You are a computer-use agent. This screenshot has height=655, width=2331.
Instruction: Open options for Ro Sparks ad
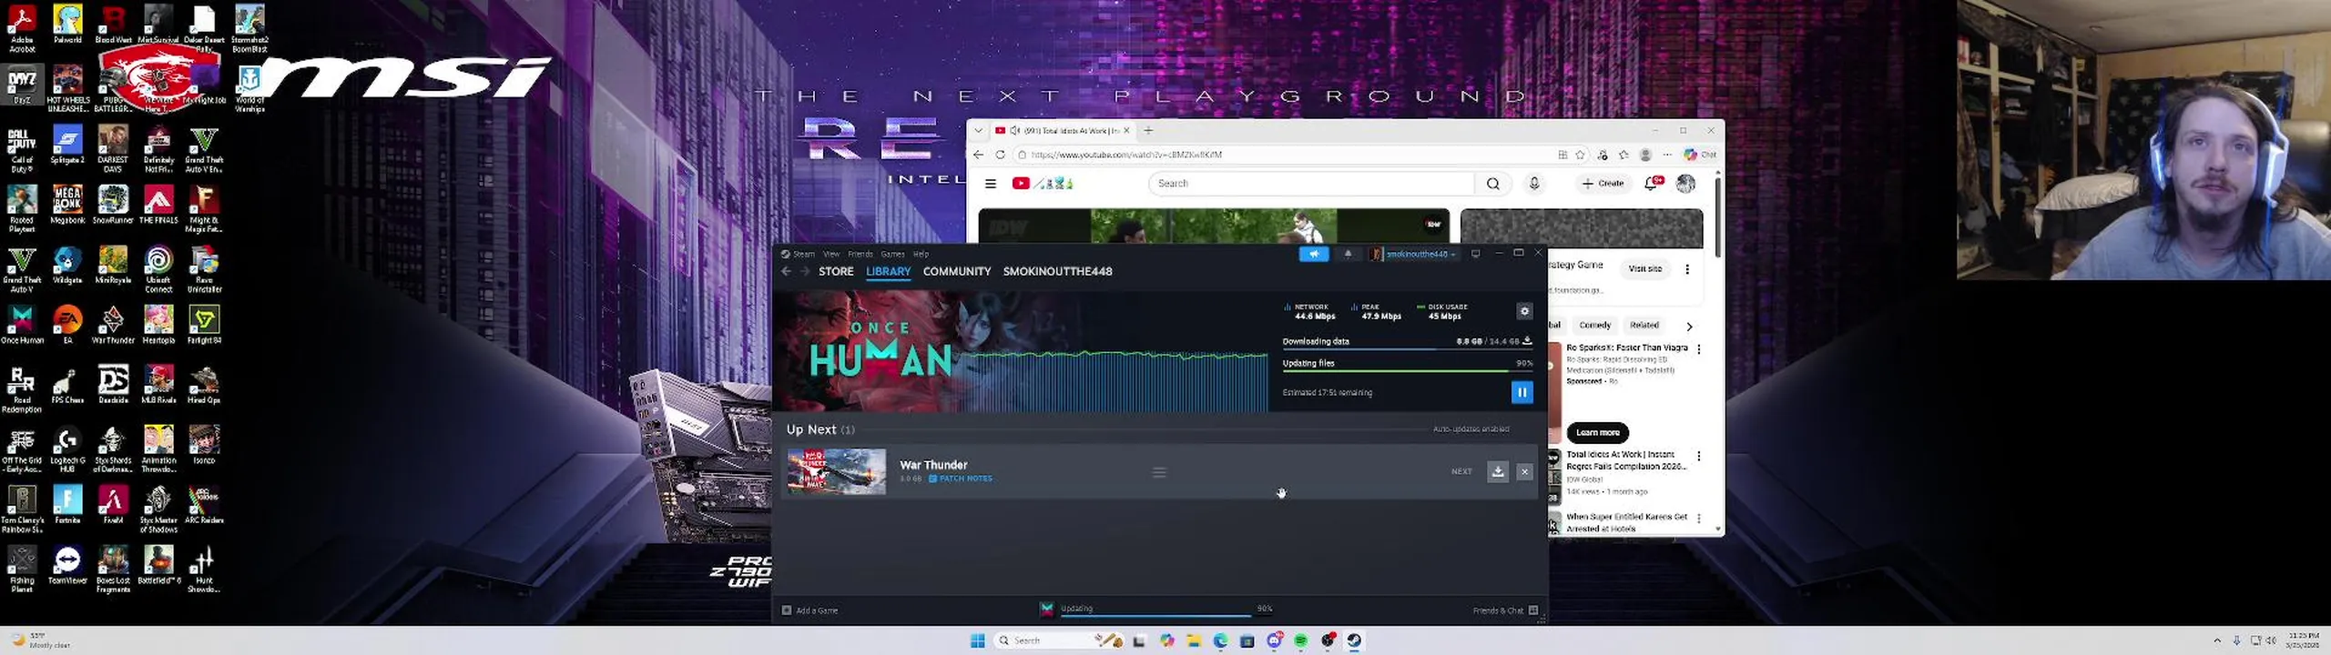point(1698,348)
